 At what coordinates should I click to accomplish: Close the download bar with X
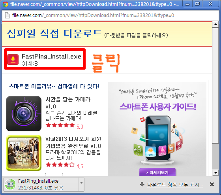tap(212, 184)
